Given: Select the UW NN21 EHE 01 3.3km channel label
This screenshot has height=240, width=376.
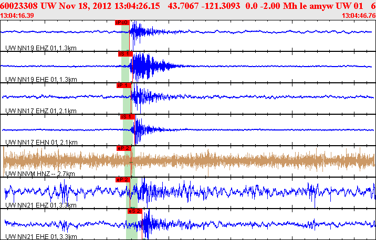Looking at the screenshot, I should 41,237.
